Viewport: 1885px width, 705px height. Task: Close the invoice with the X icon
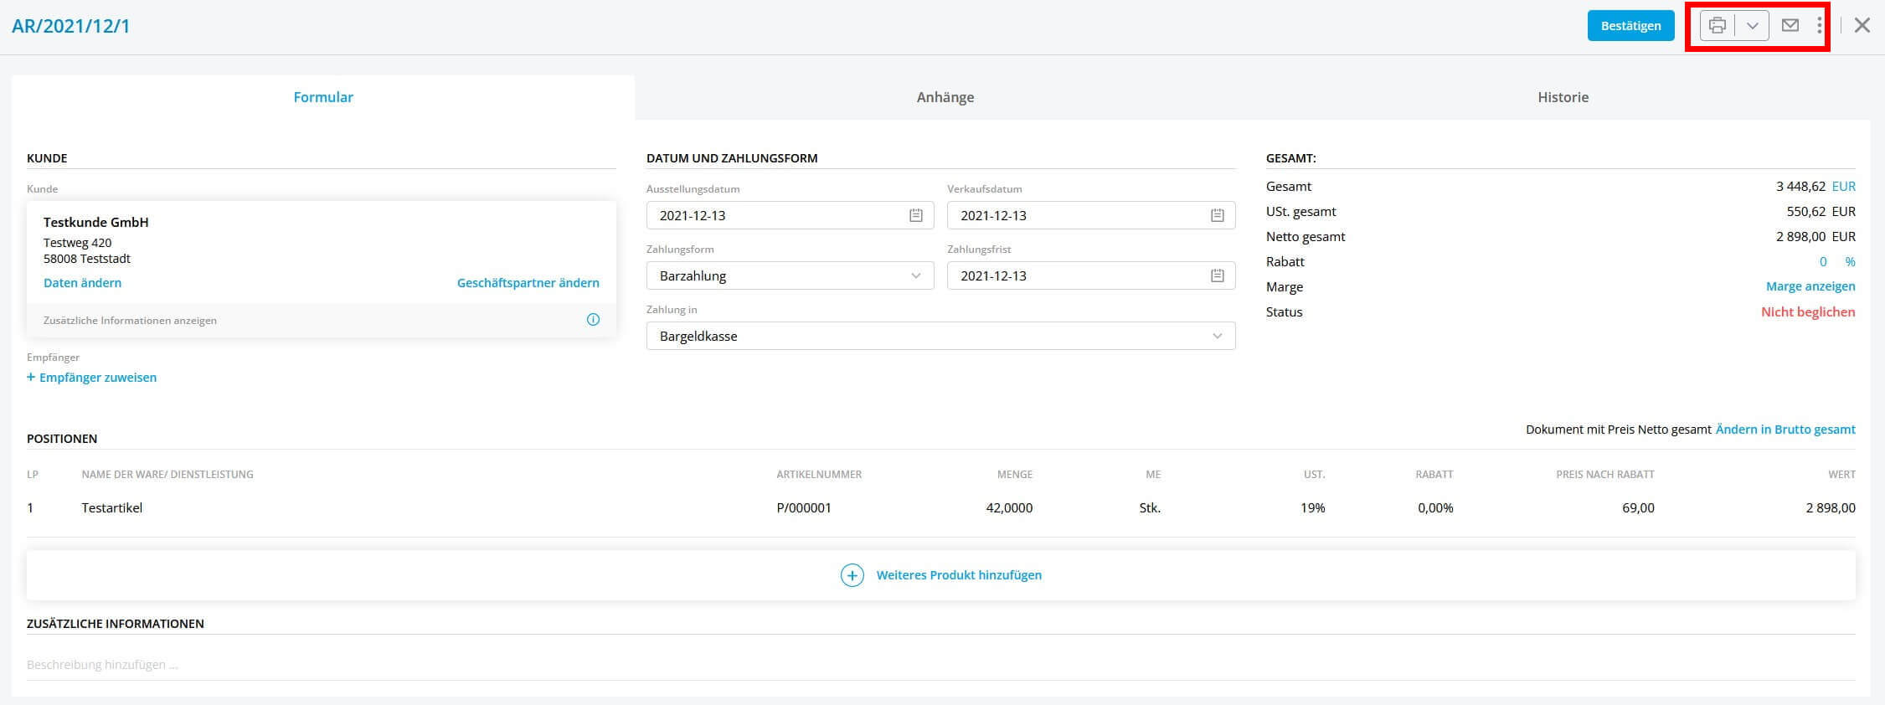(1862, 25)
